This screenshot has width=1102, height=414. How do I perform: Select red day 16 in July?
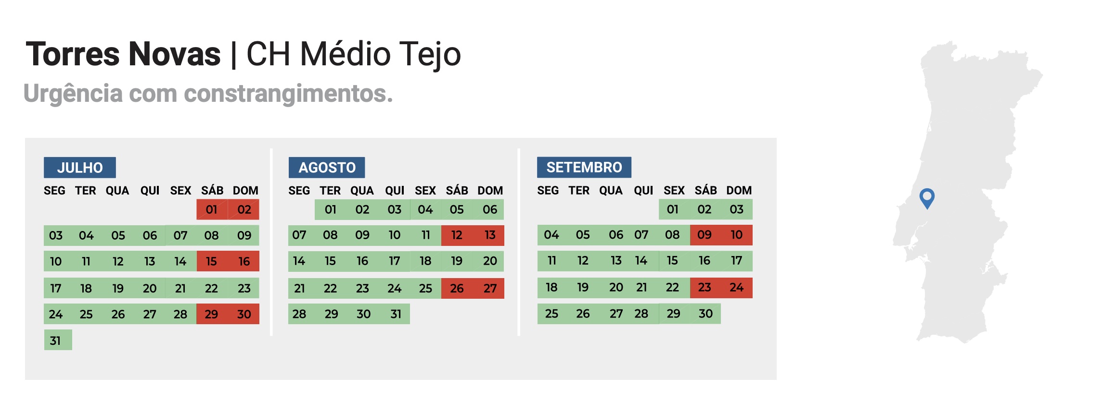244,261
